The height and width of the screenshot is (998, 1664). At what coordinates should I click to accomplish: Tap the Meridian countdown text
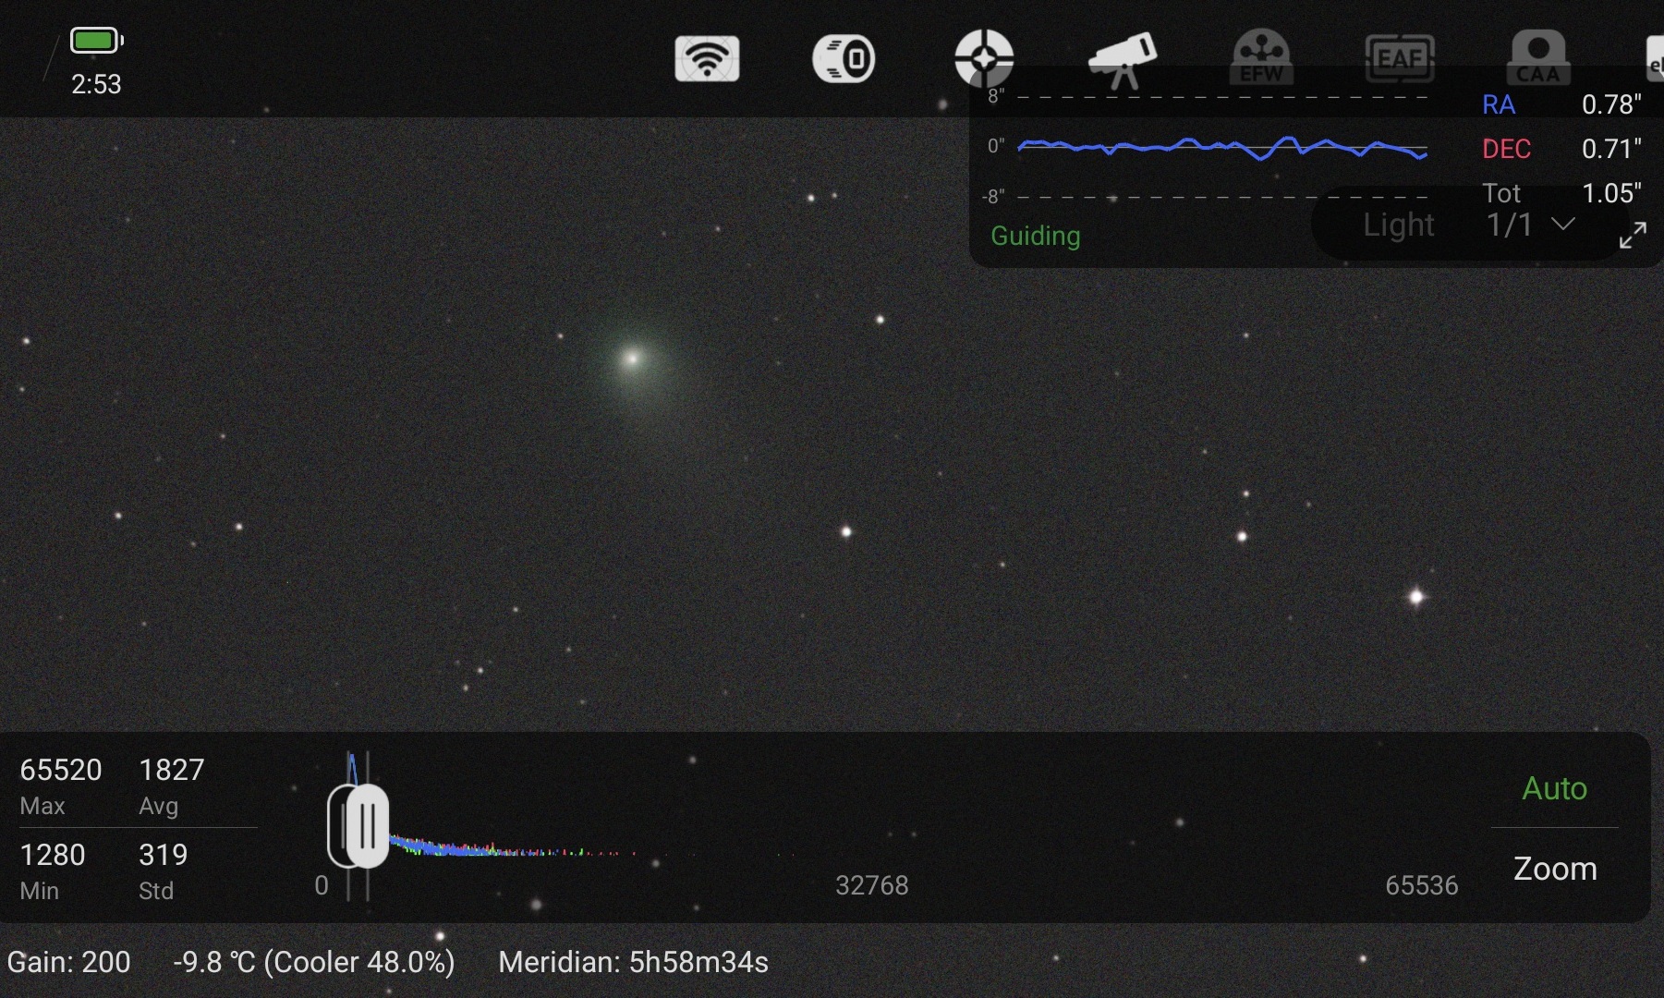(x=633, y=963)
